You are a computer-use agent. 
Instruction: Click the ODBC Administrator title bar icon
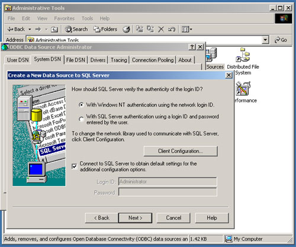pos(5,47)
